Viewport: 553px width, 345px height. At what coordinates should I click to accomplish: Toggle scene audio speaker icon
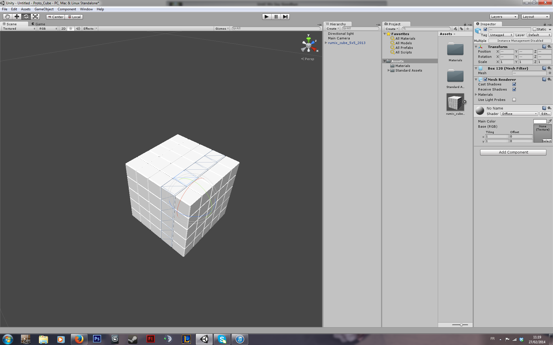(x=78, y=28)
